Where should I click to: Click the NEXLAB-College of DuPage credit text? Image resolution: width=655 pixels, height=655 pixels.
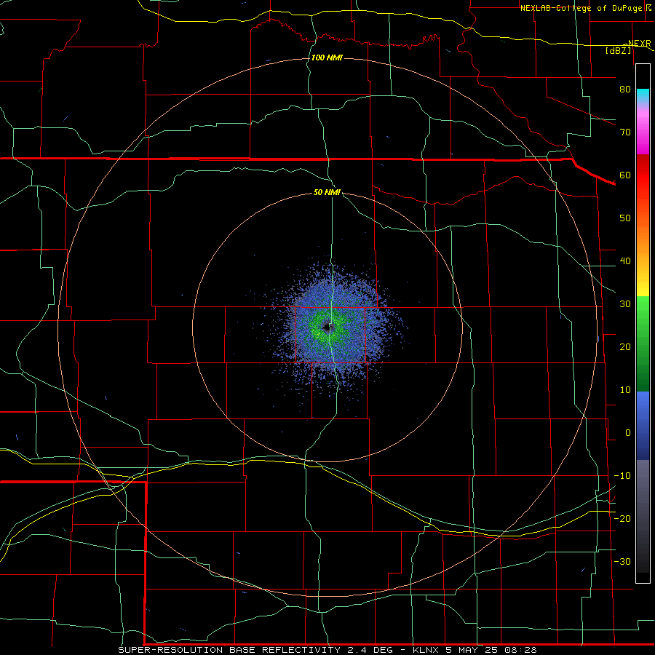(x=581, y=8)
